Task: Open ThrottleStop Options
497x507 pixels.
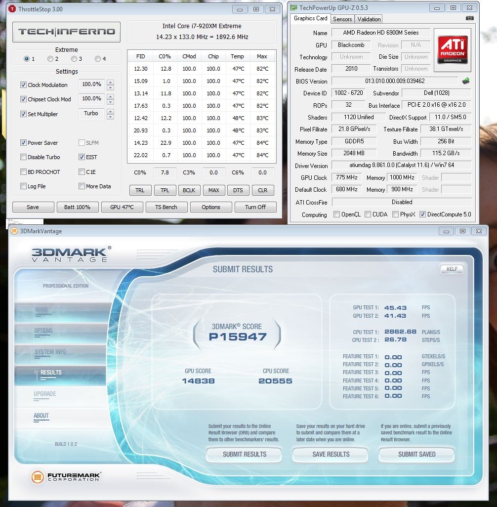Action: 211,207
